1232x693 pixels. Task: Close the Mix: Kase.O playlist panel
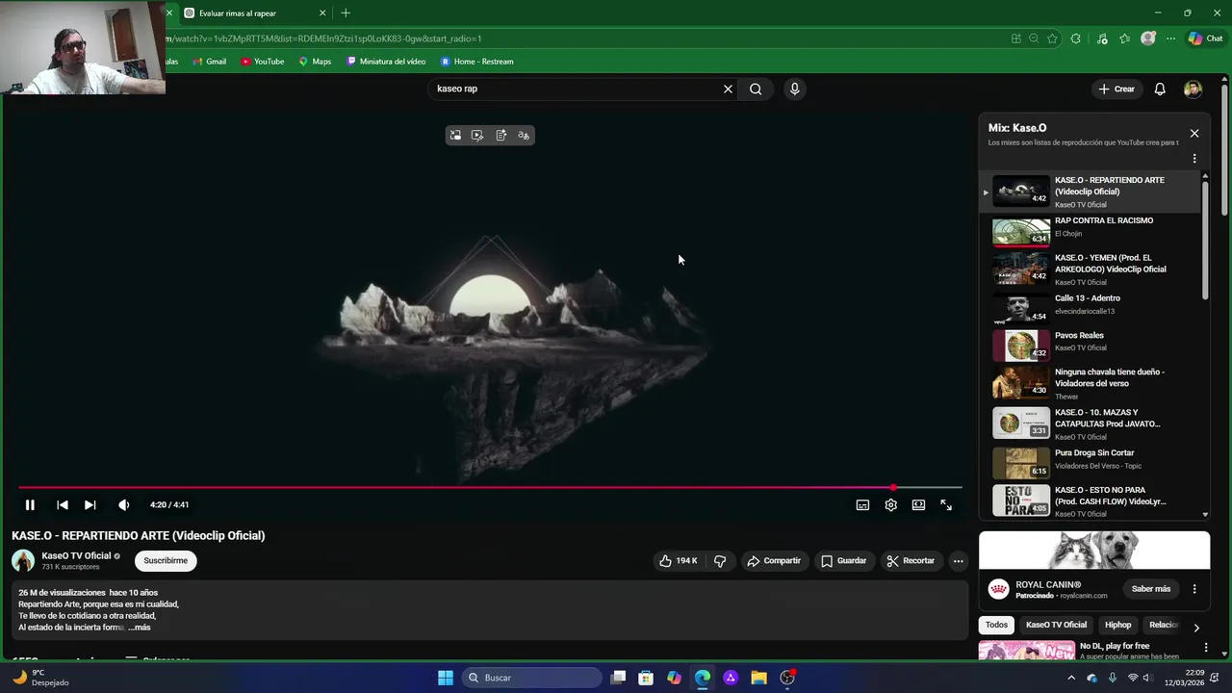tap(1194, 134)
